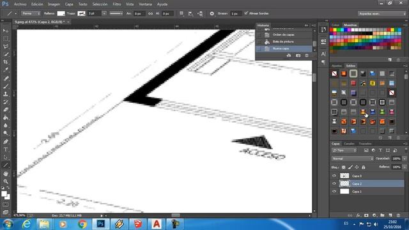
Task: Open the stroke type line dropdown
Action: coord(116,13)
